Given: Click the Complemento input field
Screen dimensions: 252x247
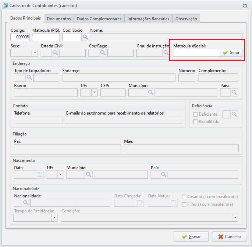Looking at the screenshot, I should click(x=218, y=77).
